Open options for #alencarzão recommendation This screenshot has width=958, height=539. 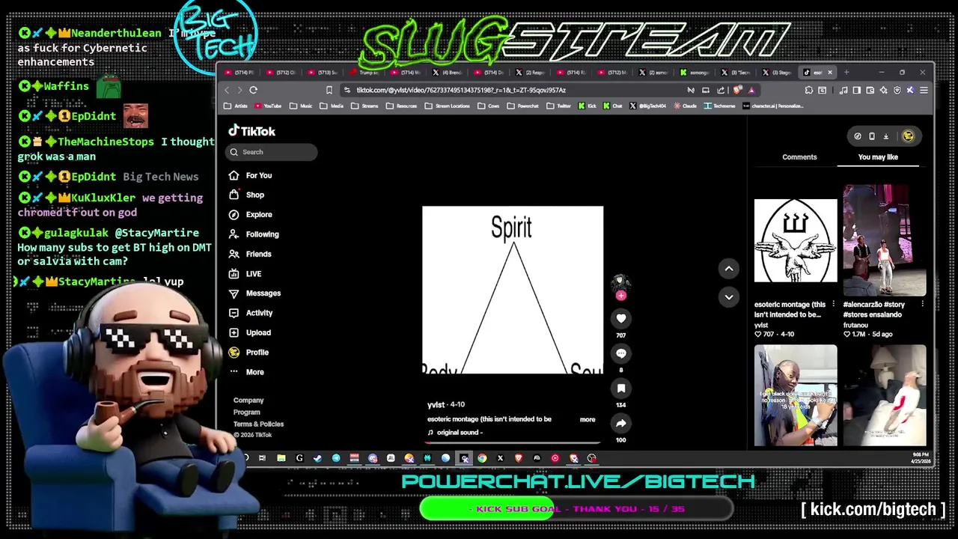(922, 305)
